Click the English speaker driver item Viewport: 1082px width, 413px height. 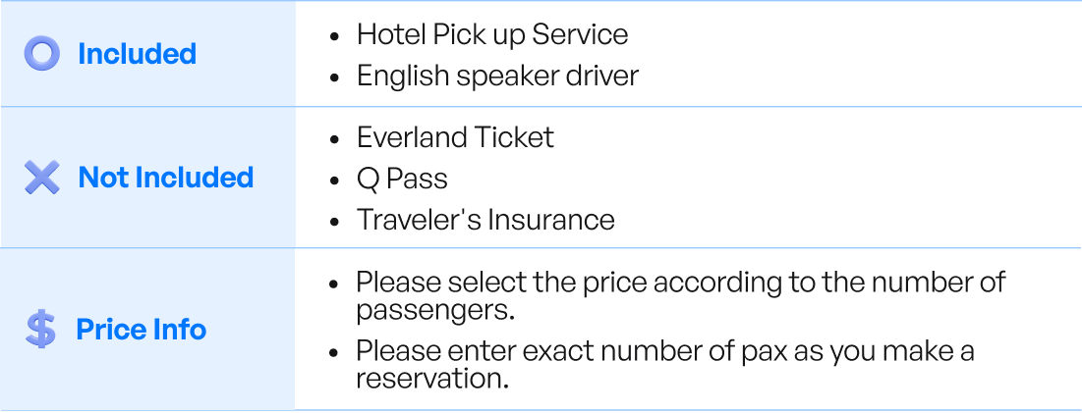497,76
